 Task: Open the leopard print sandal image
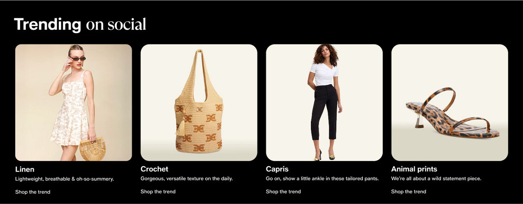[x=450, y=103]
